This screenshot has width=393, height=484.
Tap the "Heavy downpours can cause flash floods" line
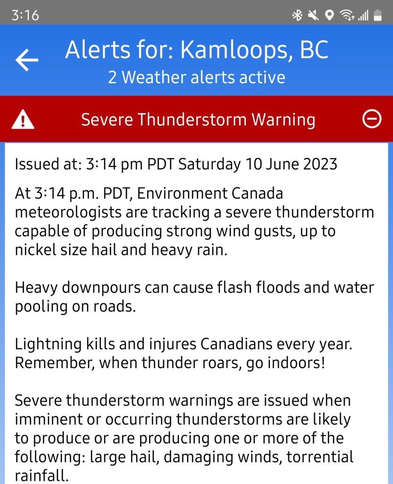pyautogui.click(x=194, y=287)
